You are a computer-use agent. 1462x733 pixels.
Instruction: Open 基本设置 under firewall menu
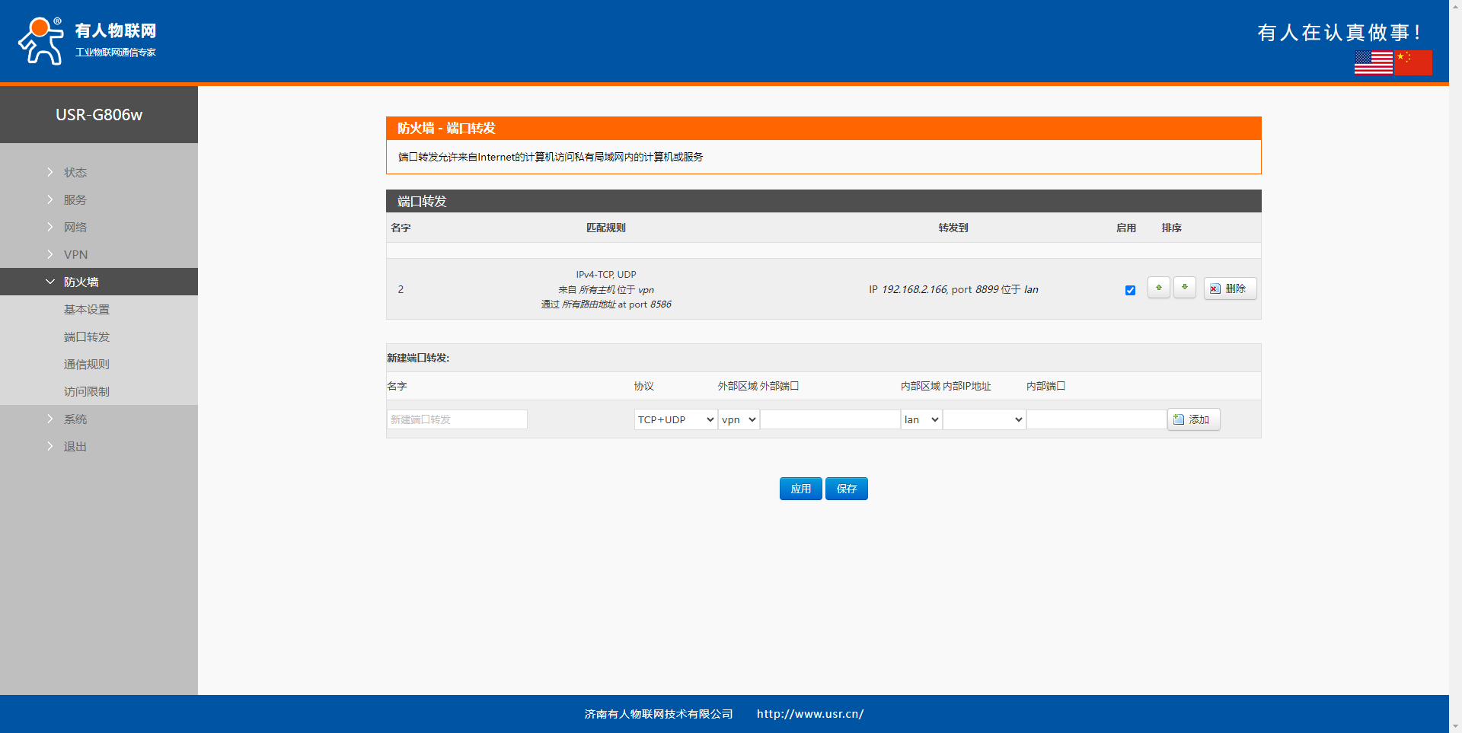pos(87,310)
